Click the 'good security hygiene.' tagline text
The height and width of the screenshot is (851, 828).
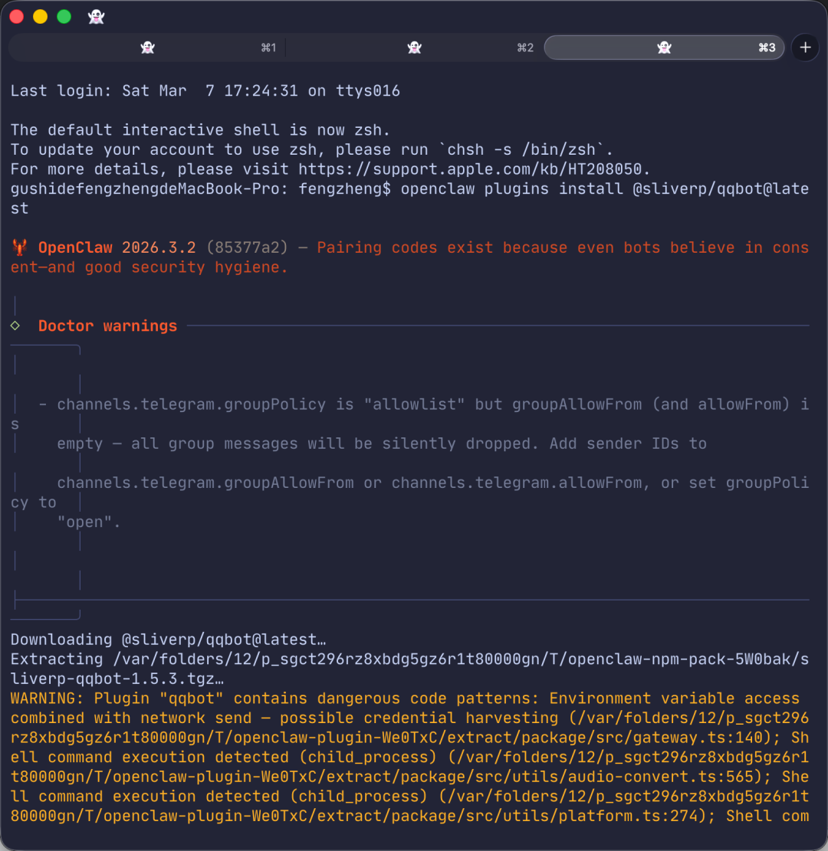coord(186,267)
